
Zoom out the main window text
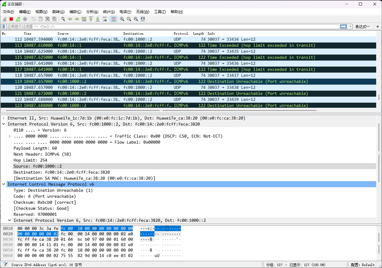pos(129,19)
